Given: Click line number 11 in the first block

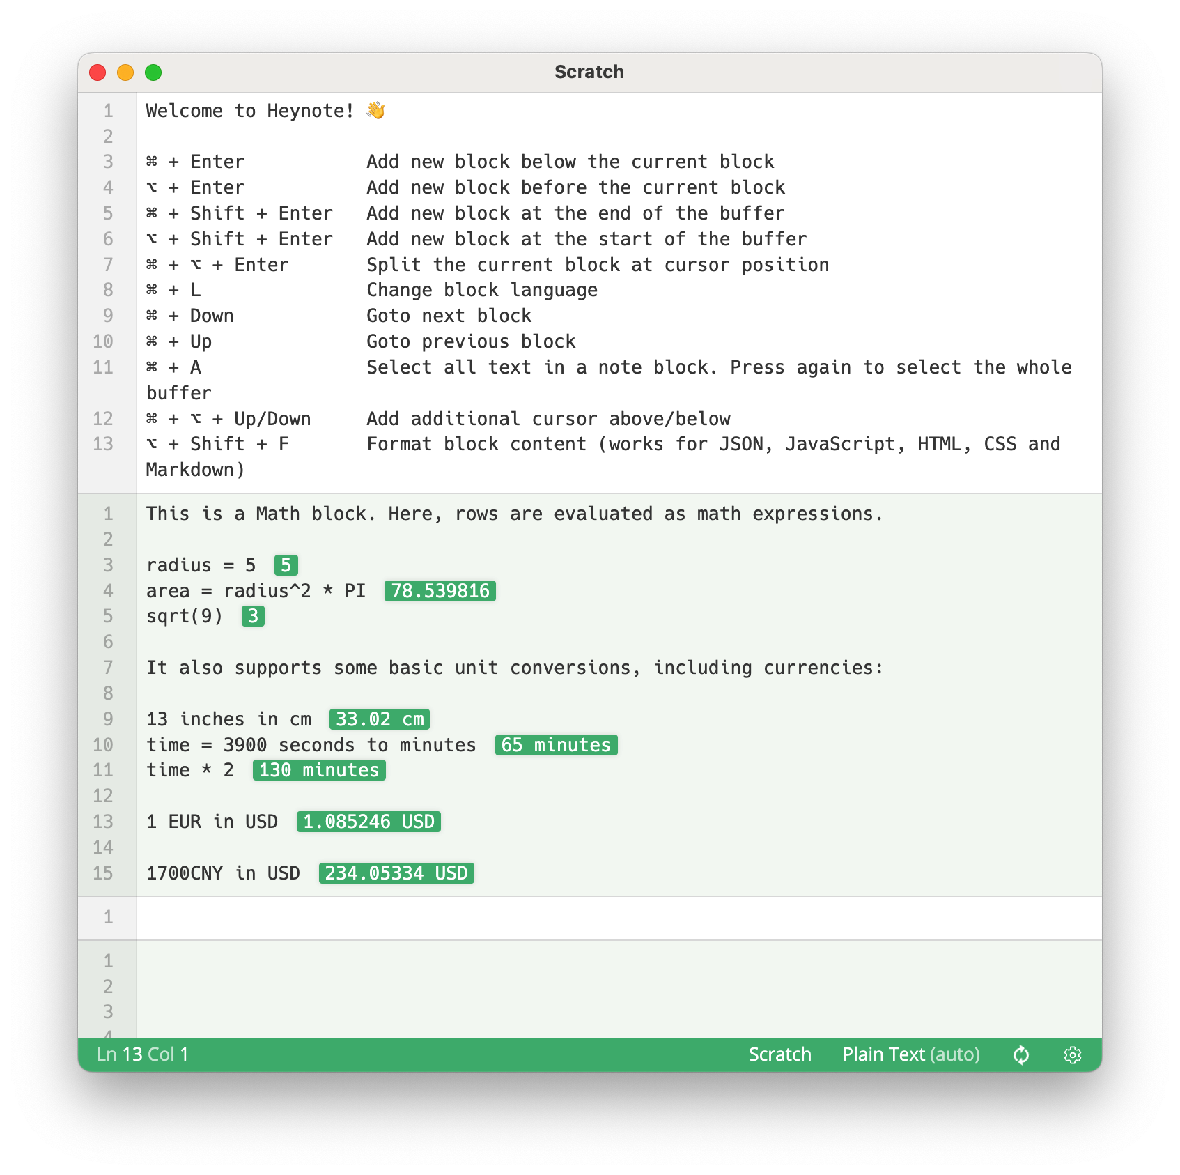Looking at the screenshot, I should tap(103, 367).
